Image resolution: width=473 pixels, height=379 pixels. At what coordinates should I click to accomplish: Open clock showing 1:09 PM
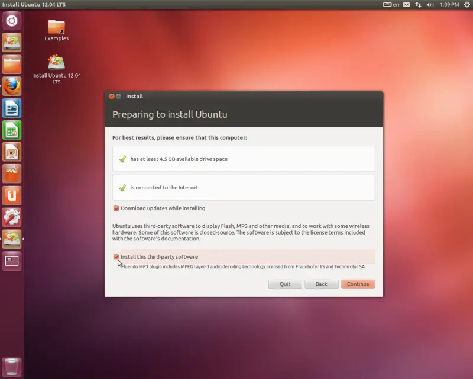click(449, 5)
